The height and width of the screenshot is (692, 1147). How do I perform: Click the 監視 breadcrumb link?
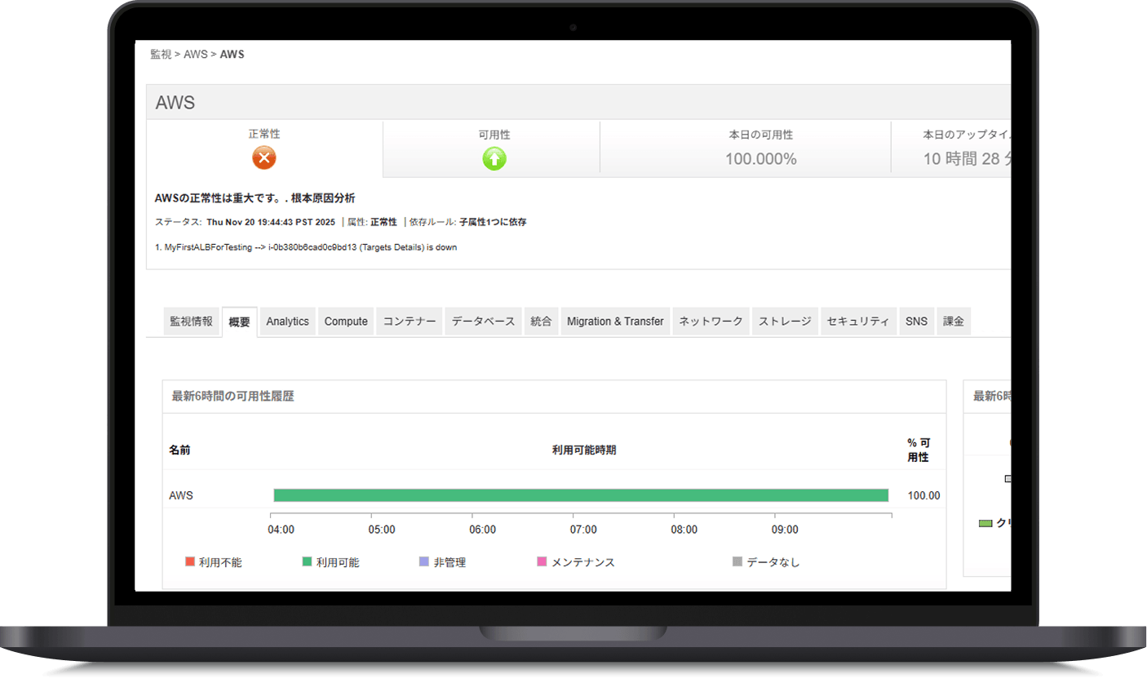(161, 55)
